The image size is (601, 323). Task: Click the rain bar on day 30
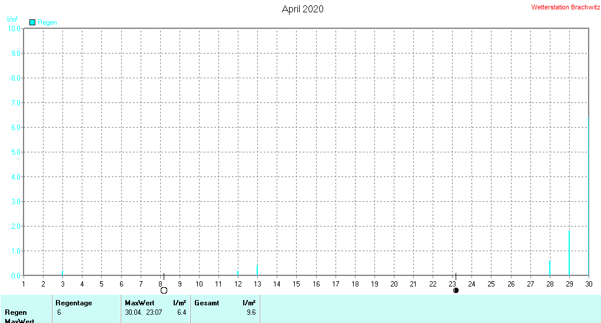pyautogui.click(x=589, y=196)
